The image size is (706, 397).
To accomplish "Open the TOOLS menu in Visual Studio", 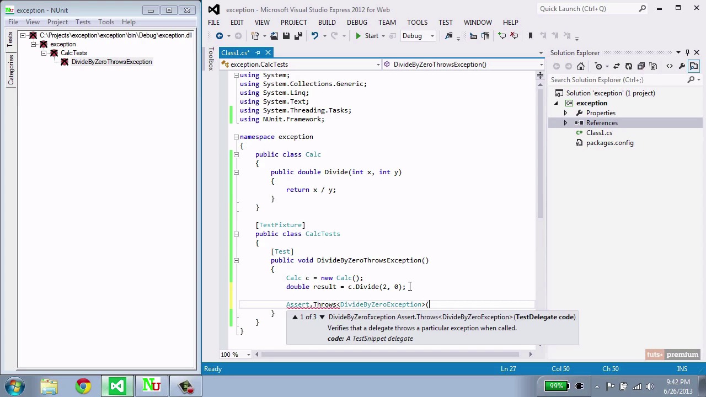I will (417, 22).
